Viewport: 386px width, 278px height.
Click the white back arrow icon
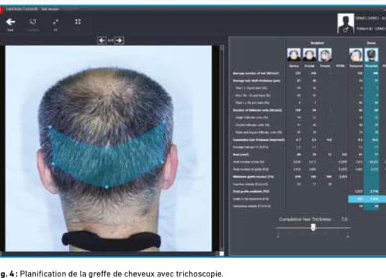11,22
